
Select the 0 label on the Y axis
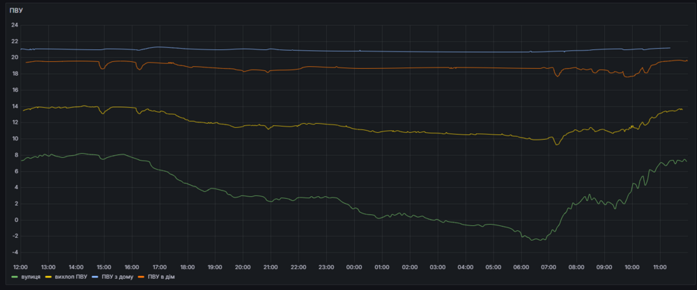pos(15,220)
